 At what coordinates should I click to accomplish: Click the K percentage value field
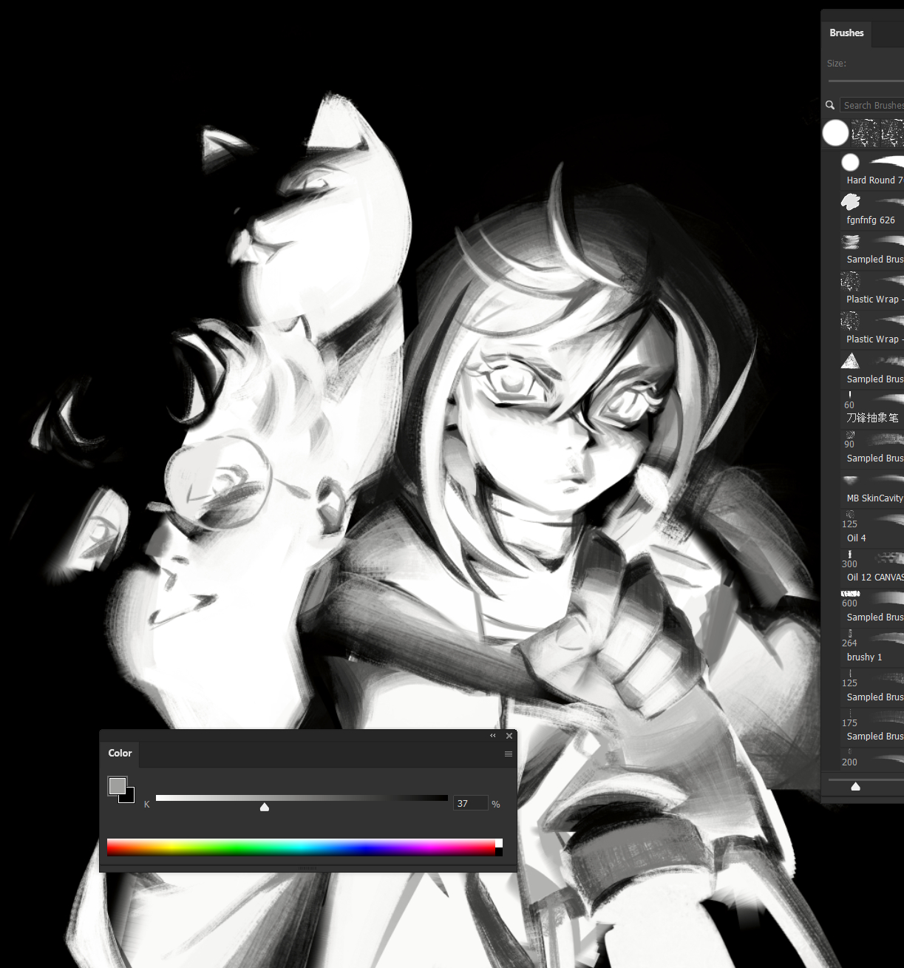coord(470,803)
